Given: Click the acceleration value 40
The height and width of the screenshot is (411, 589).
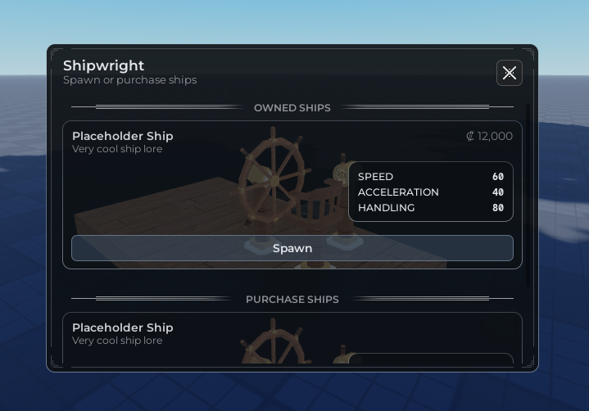Looking at the screenshot, I should pyautogui.click(x=498, y=192).
